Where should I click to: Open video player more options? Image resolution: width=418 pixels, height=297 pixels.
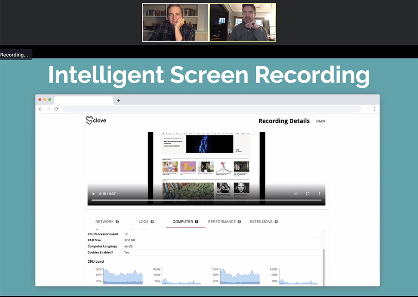tap(319, 194)
